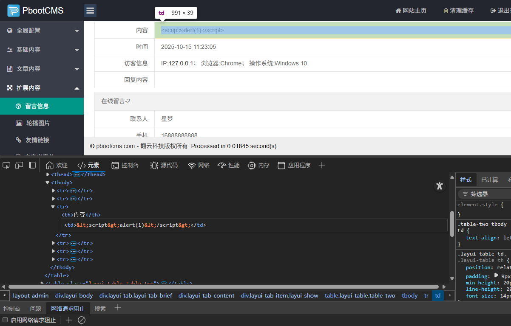The height and width of the screenshot is (326, 511).
Task: Expand the thead node in DOM tree
Action: [48, 174]
